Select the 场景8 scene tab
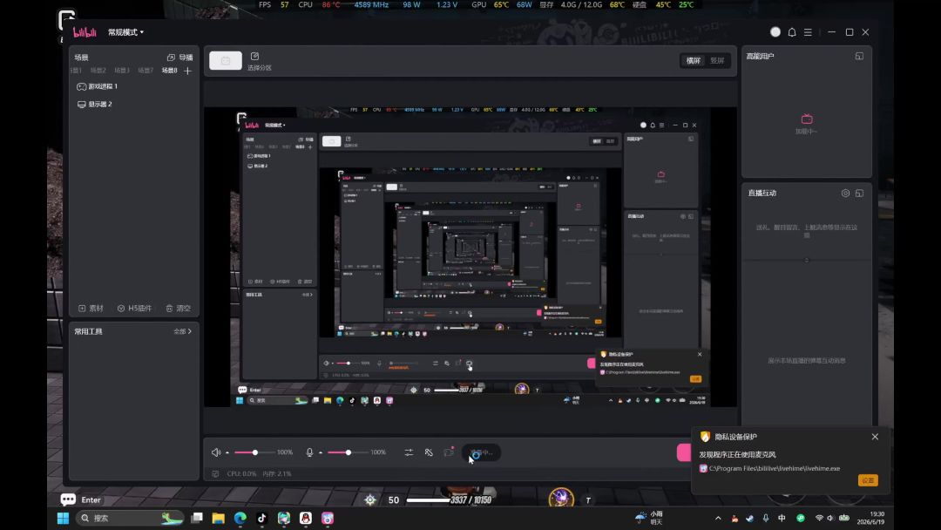The width and height of the screenshot is (941, 530). [169, 71]
